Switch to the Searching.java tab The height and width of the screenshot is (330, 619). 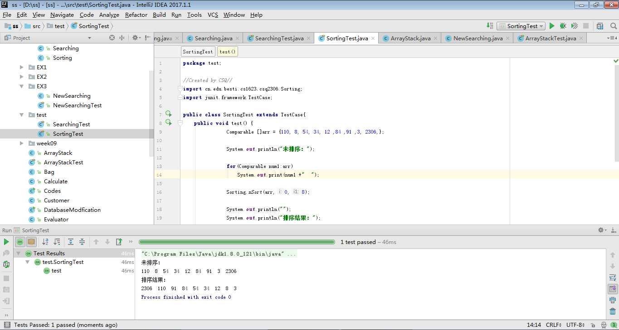(x=213, y=38)
